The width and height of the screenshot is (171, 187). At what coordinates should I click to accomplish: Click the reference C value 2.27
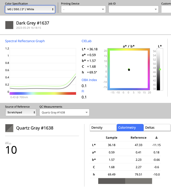pyautogui.click(x=139, y=167)
